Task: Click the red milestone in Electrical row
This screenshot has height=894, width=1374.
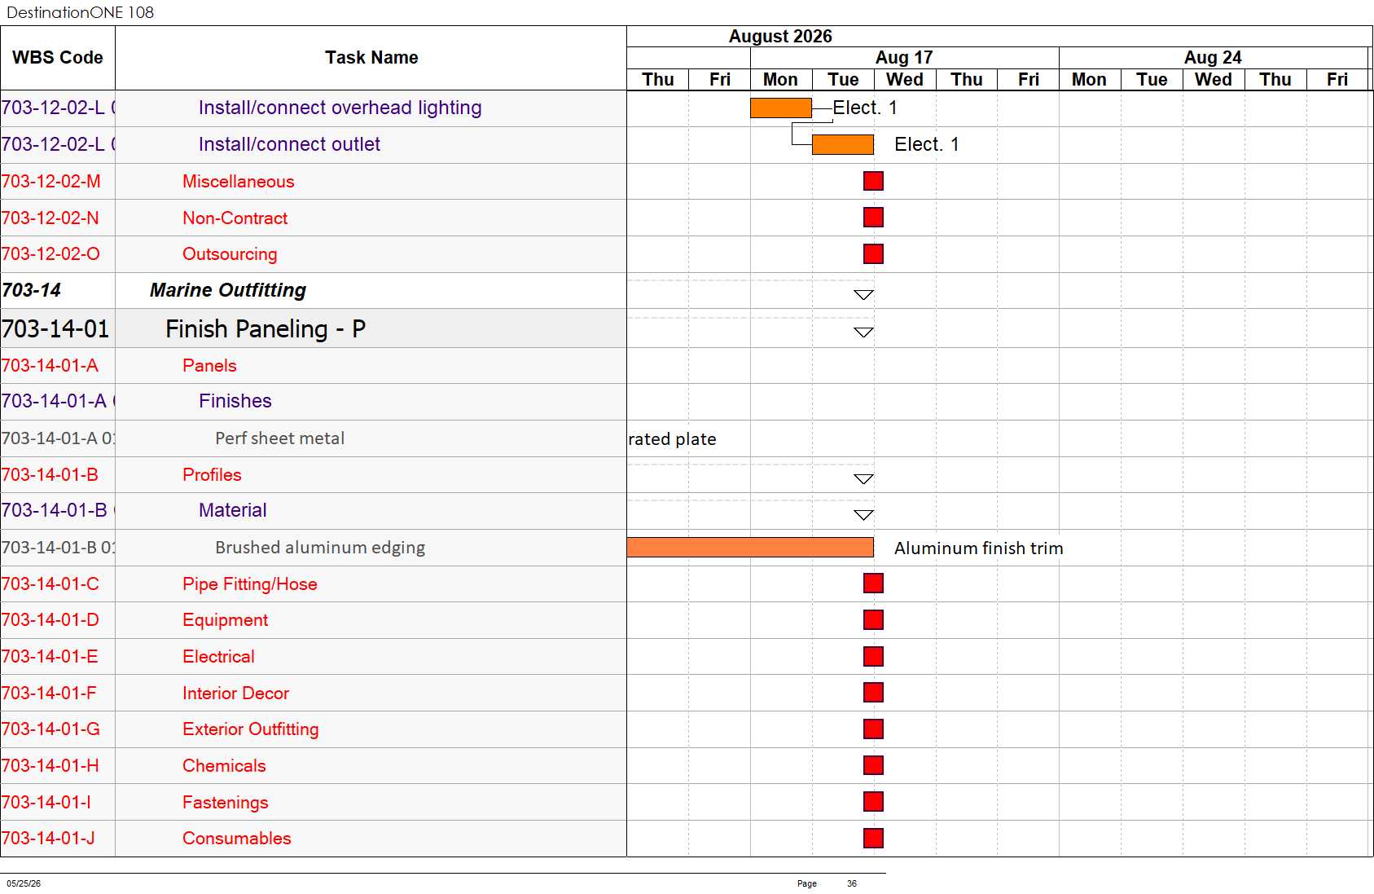Action: pyautogui.click(x=873, y=656)
